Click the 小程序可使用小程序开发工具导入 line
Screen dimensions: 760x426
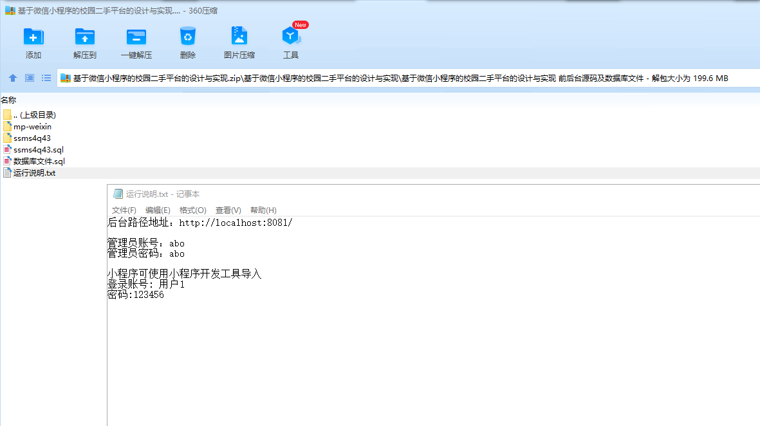[184, 274]
